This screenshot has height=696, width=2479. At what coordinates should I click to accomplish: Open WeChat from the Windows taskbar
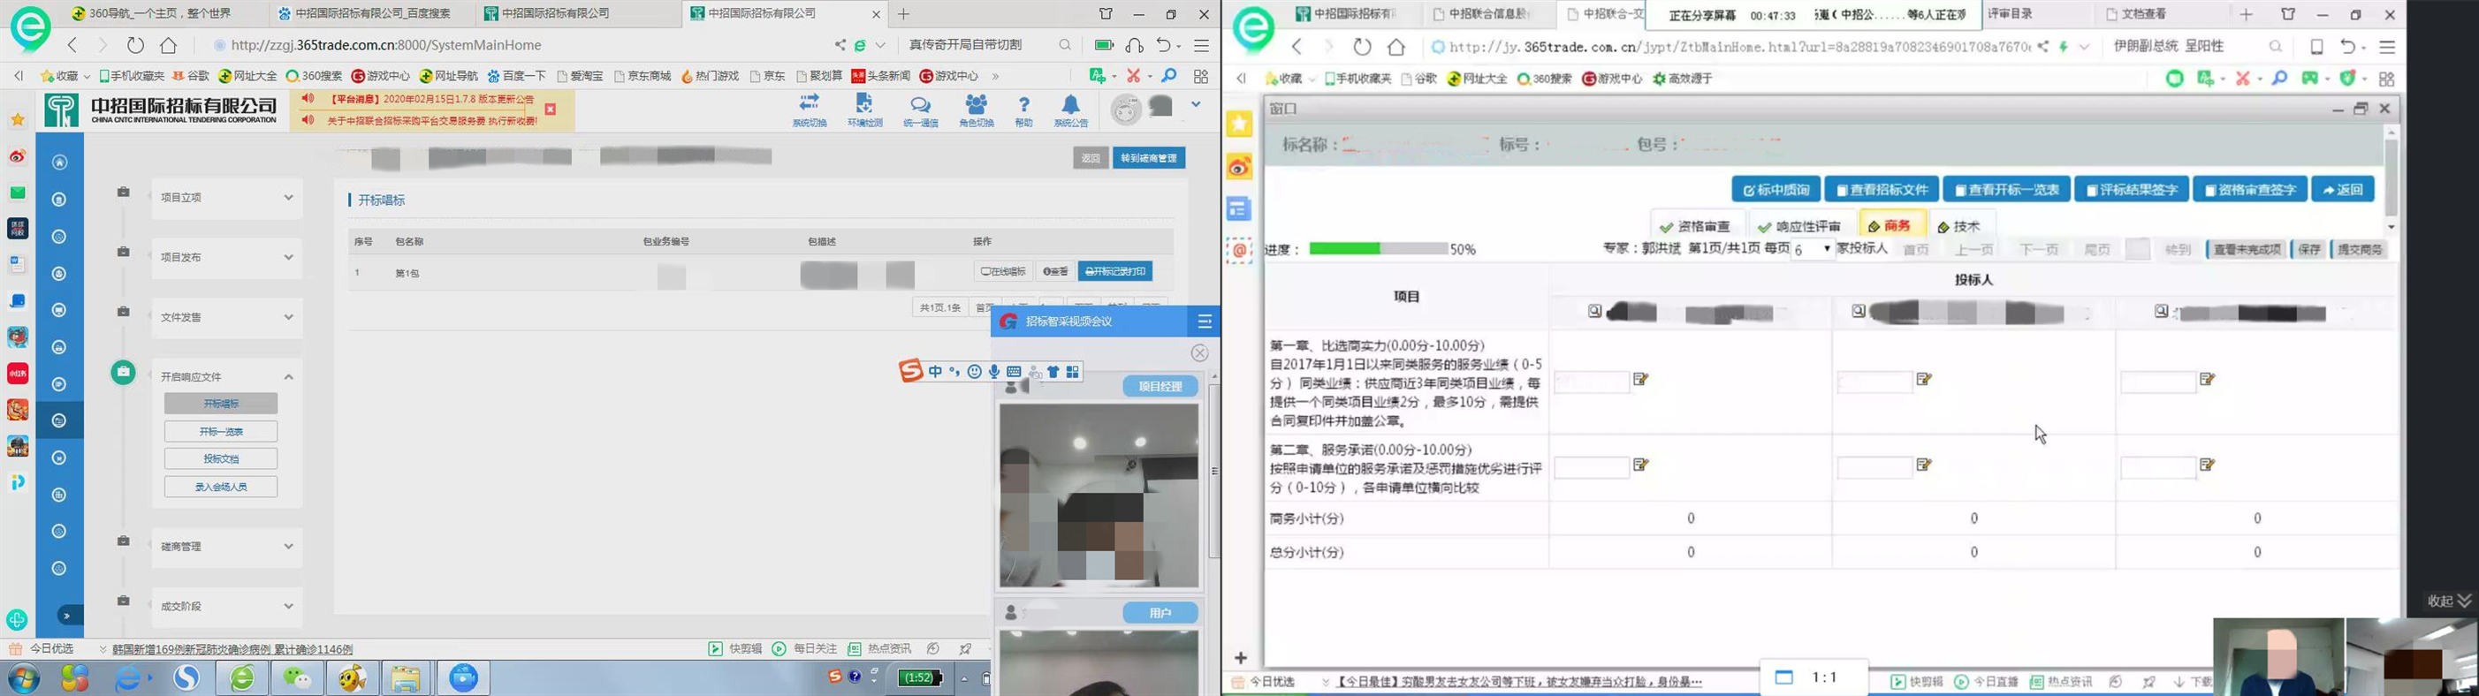(297, 677)
